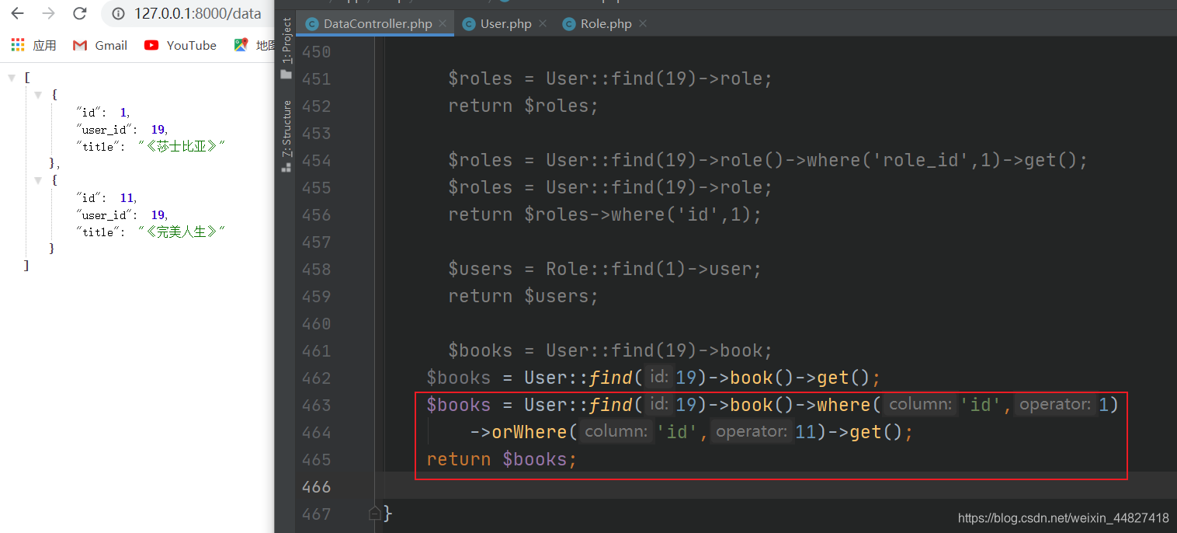Open the Apps bookmark shortcut
Image resolution: width=1177 pixels, height=533 pixels.
pyautogui.click(x=33, y=45)
